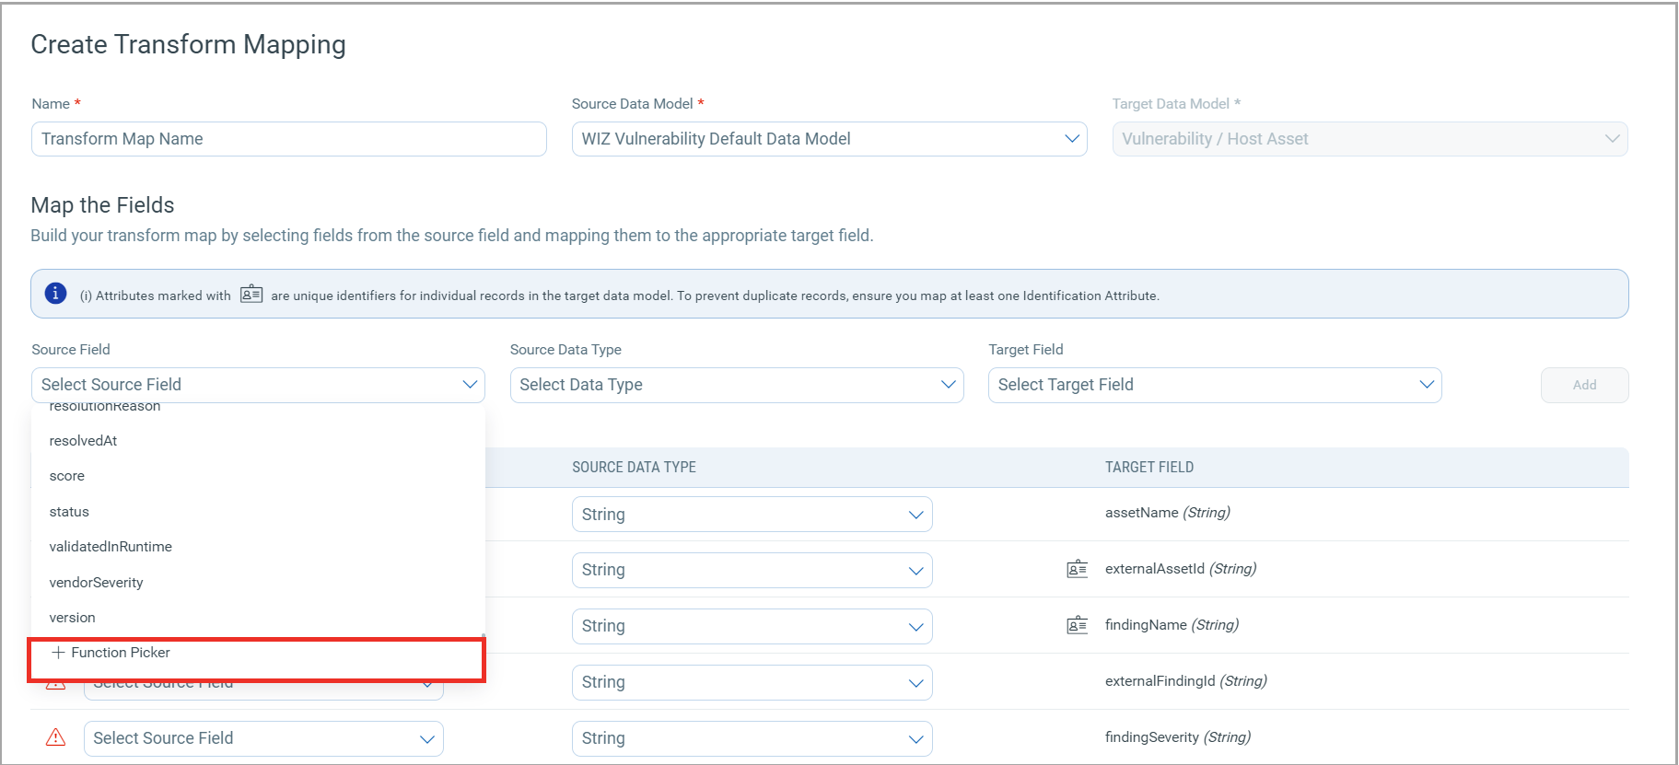Select vendorSeverity from the source field list
Screen dimensions: 1679x765
tap(97, 583)
